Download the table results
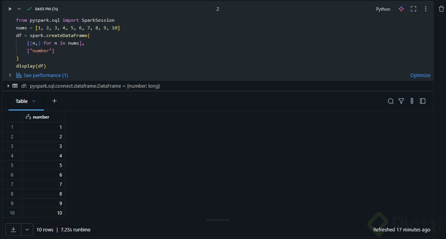 pyautogui.click(x=13, y=229)
